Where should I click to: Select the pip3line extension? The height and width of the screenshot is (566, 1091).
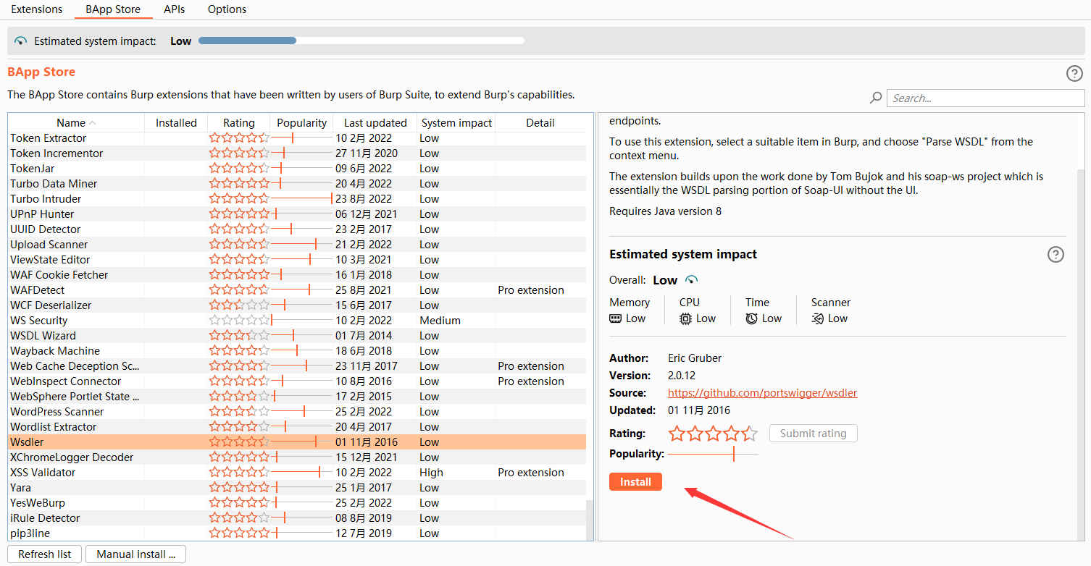pos(297,533)
